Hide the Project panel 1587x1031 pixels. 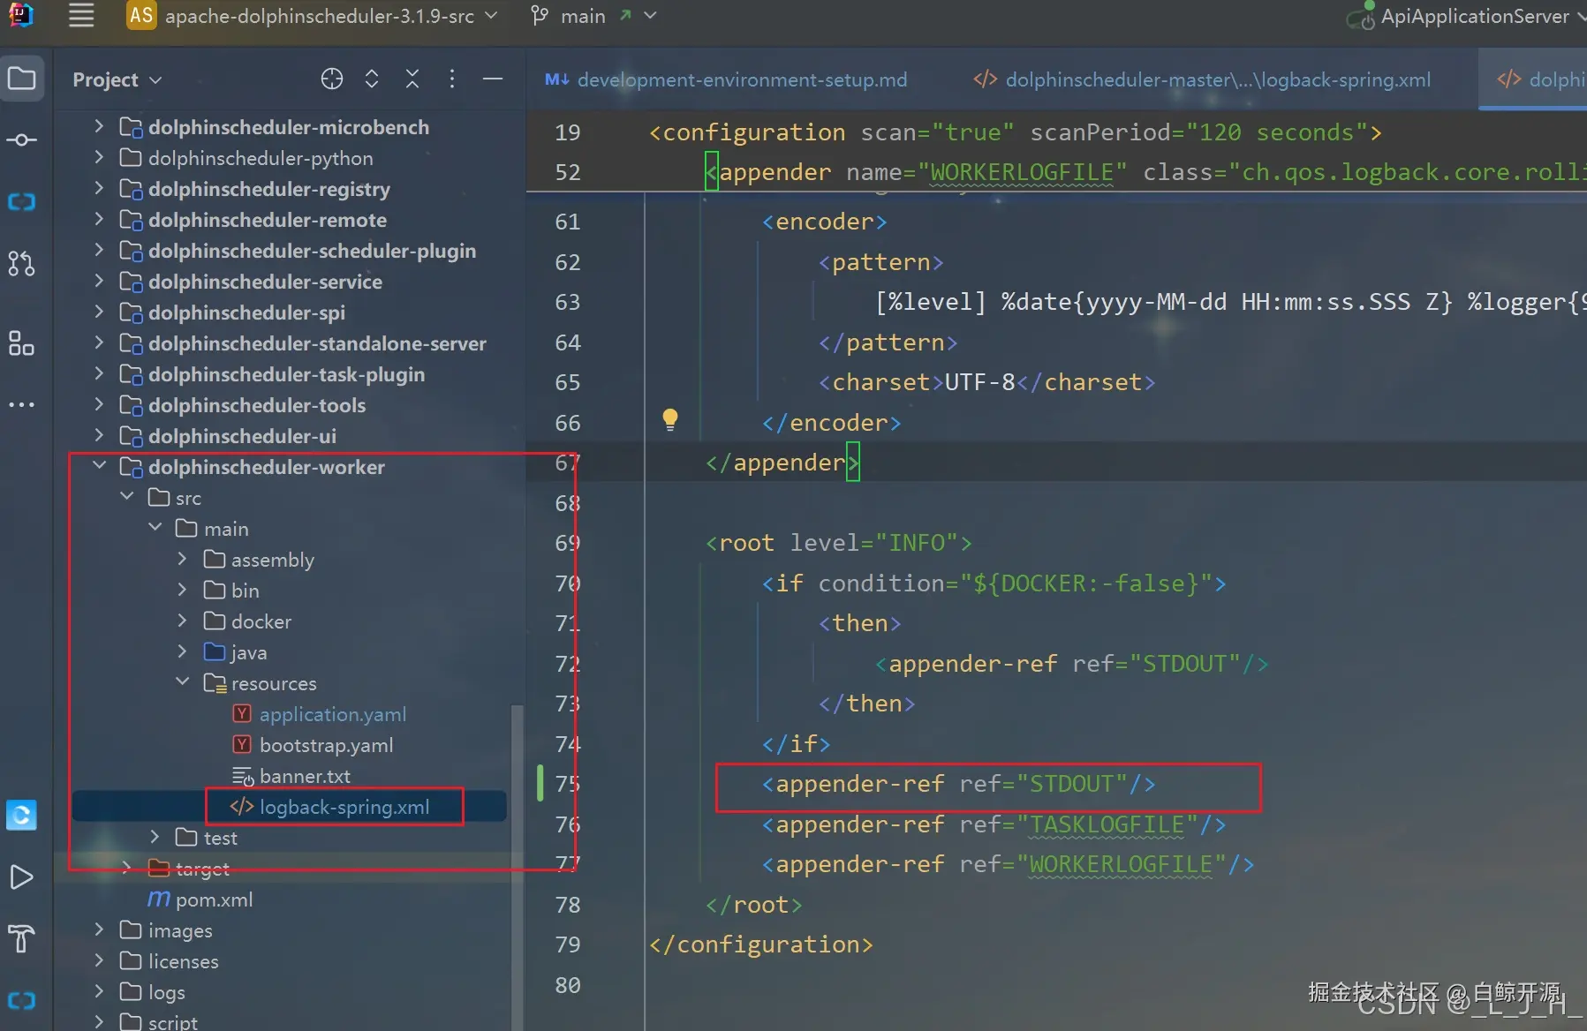pyautogui.click(x=493, y=79)
